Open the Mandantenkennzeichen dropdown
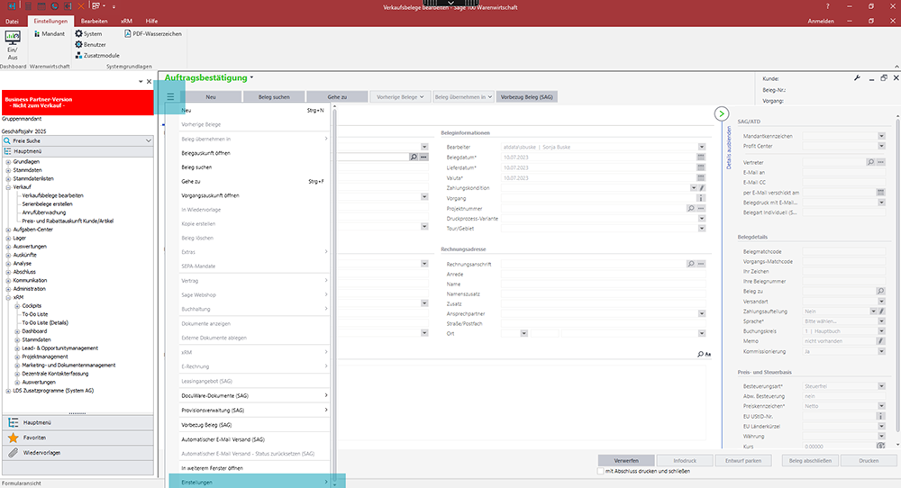The image size is (901, 488). point(881,136)
